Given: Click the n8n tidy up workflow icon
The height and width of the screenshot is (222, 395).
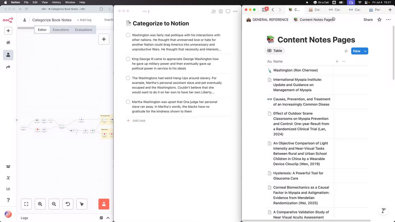Looking at the screenshot, I should pyautogui.click(x=82, y=204).
